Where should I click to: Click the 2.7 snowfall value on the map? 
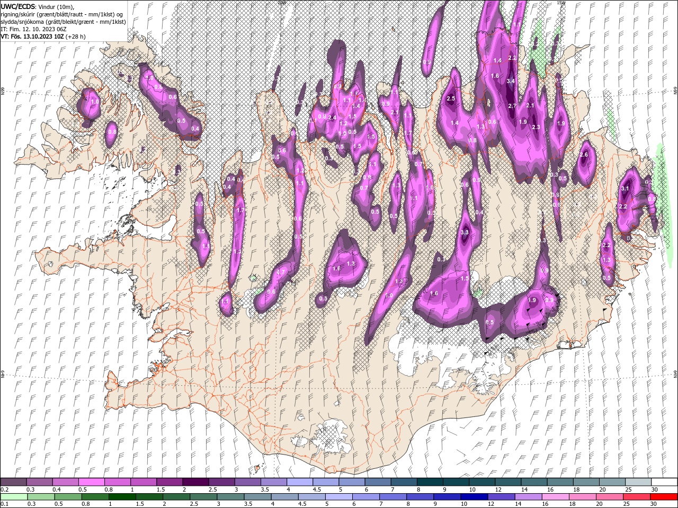pyautogui.click(x=512, y=106)
